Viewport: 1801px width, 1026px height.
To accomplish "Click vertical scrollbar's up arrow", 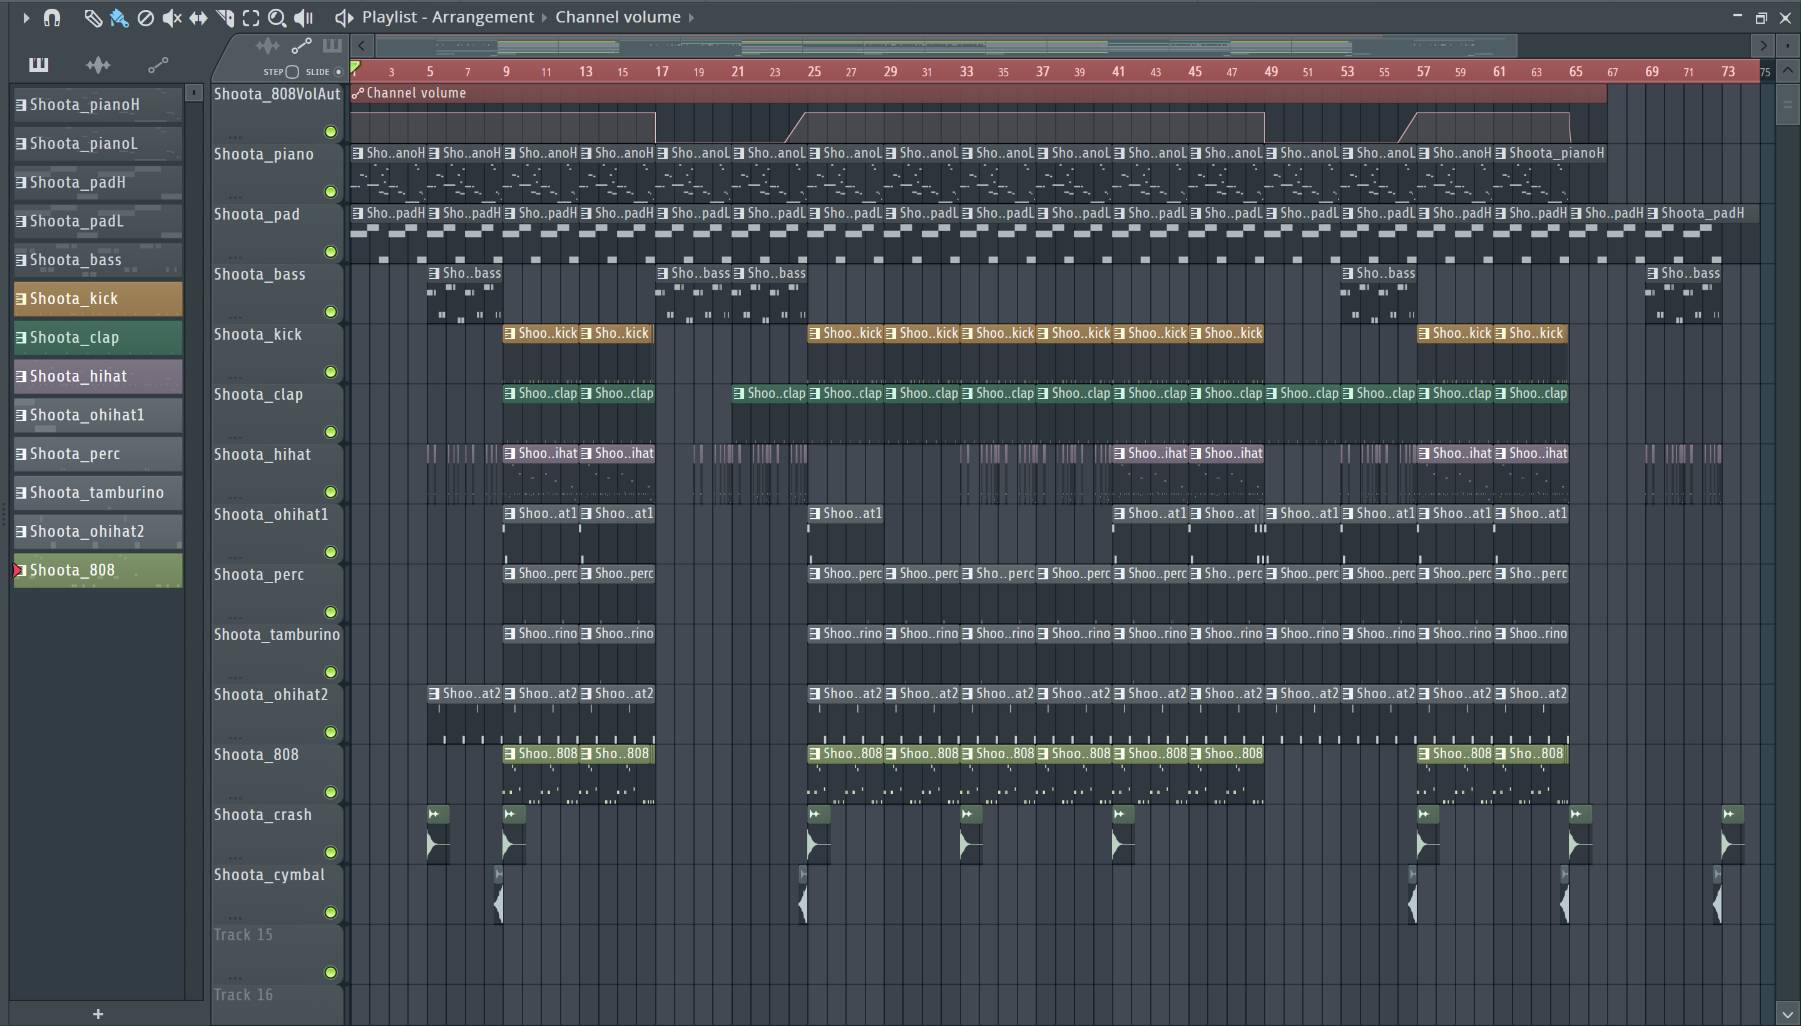I will tap(1787, 71).
